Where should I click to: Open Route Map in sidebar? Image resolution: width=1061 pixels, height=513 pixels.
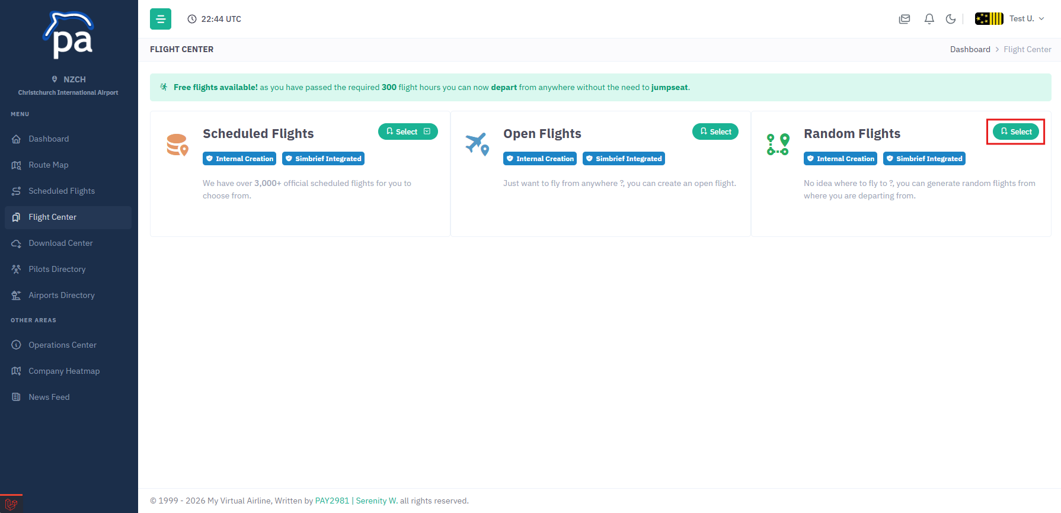[x=68, y=165]
